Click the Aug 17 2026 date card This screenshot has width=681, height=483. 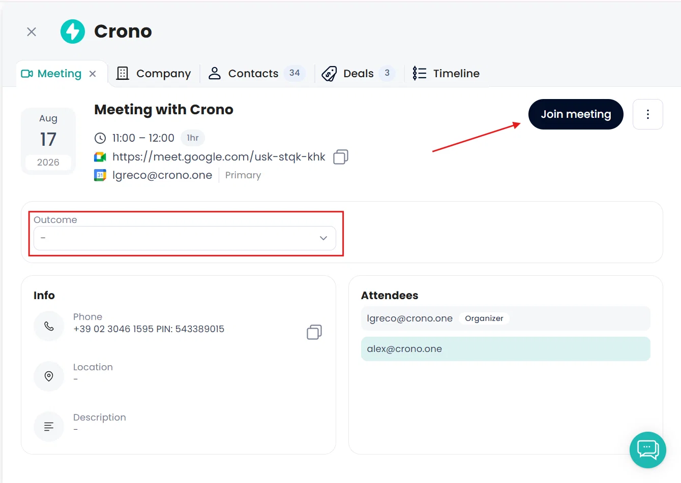tap(48, 141)
